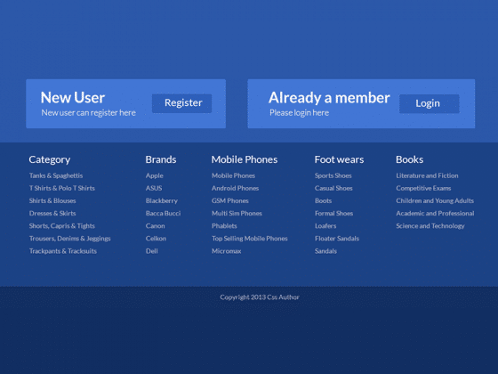
Task: Select the Loafers footwear link
Action: click(325, 226)
